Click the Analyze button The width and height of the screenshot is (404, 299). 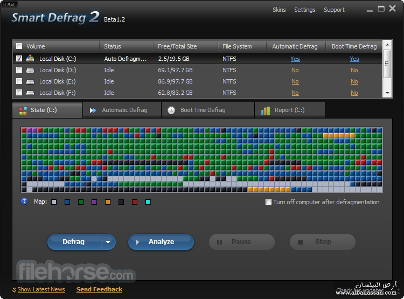click(161, 242)
